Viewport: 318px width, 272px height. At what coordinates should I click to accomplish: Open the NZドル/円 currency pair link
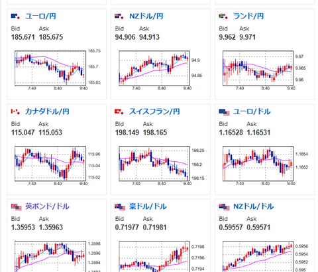pos(146,17)
